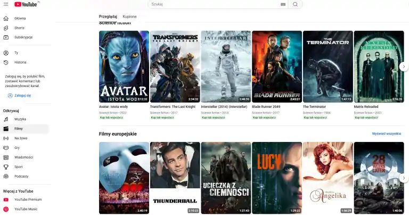Click the Filmy clapperboard icon
Screen dimensions: 409x215
[x=6, y=129]
